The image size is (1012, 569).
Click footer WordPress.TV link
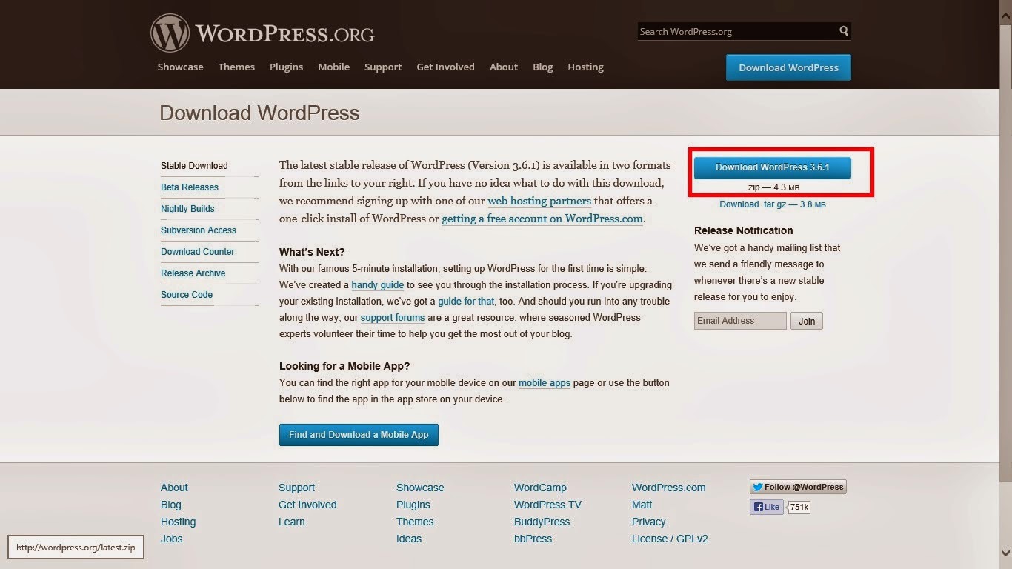coord(547,505)
